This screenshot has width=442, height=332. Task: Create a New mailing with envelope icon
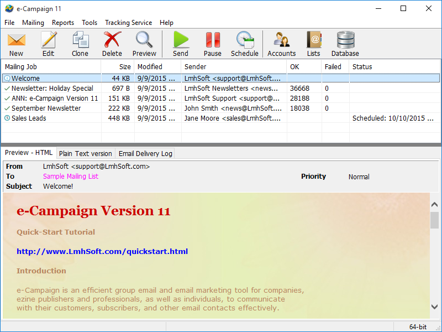click(x=17, y=44)
